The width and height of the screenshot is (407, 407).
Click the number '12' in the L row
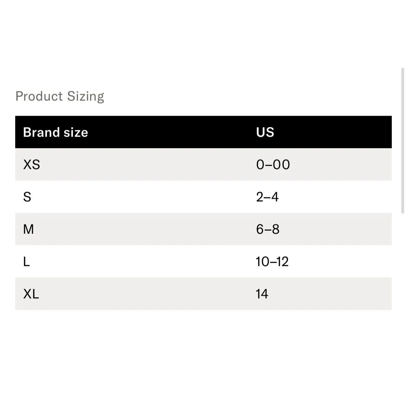click(282, 262)
